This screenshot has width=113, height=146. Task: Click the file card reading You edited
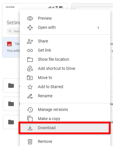(11, 47)
